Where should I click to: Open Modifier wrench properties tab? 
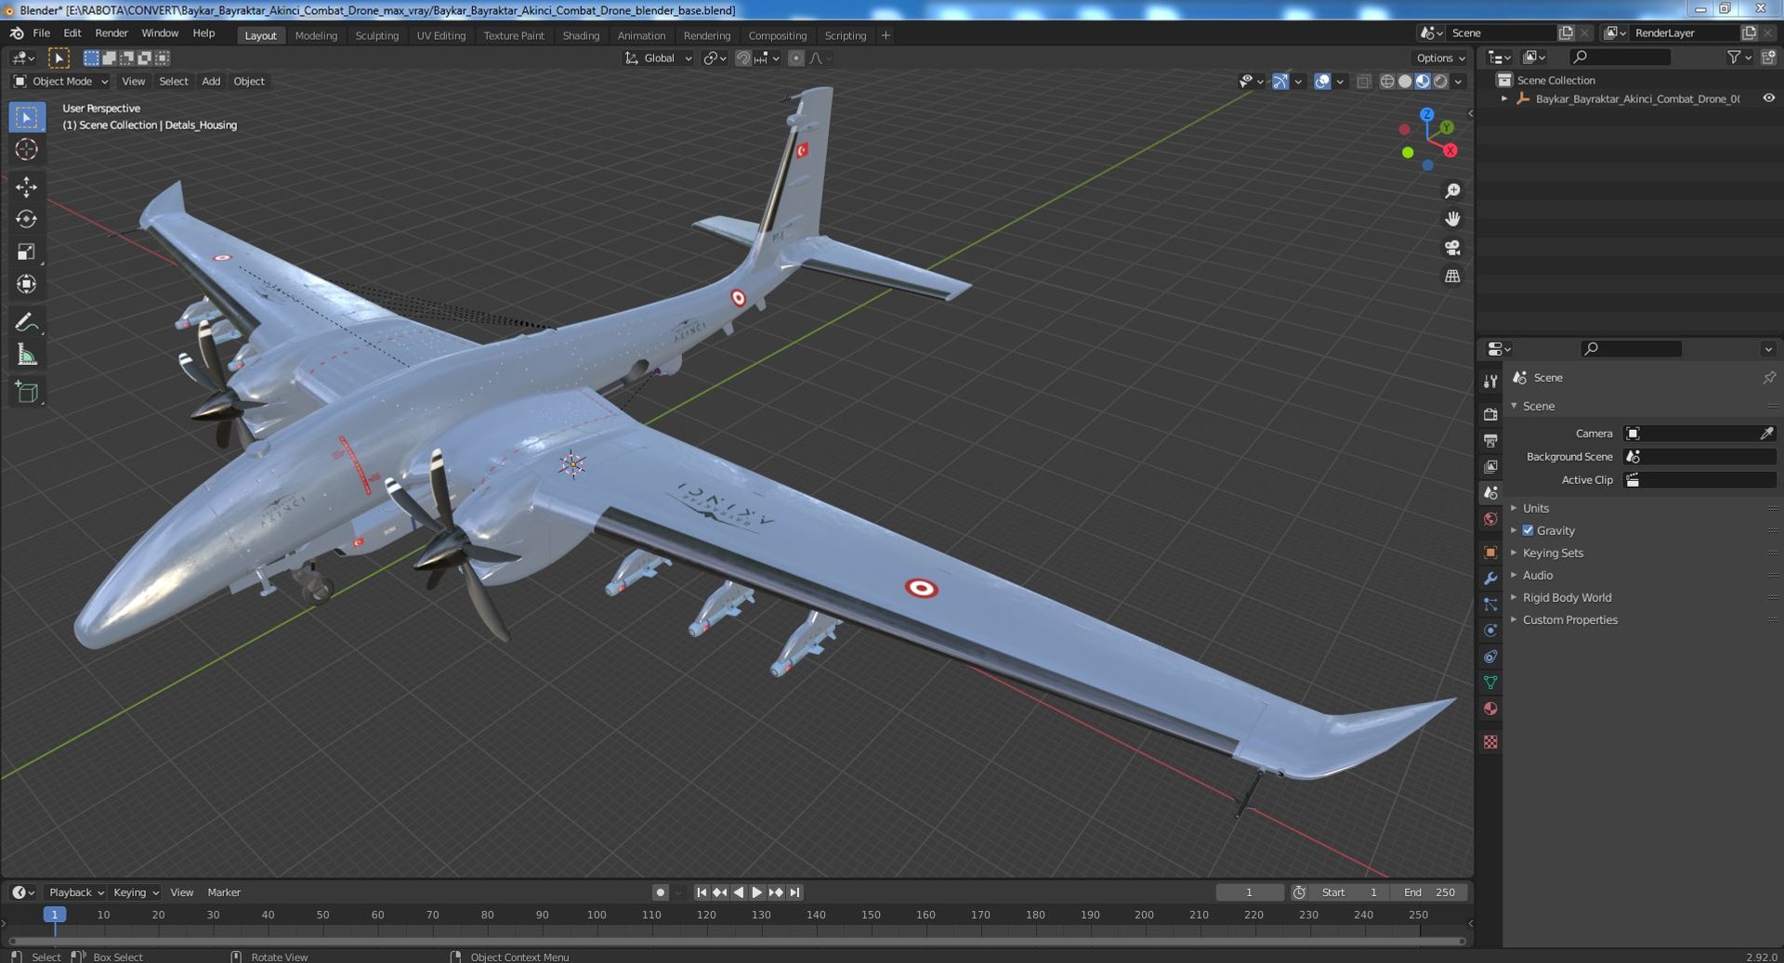(1490, 578)
